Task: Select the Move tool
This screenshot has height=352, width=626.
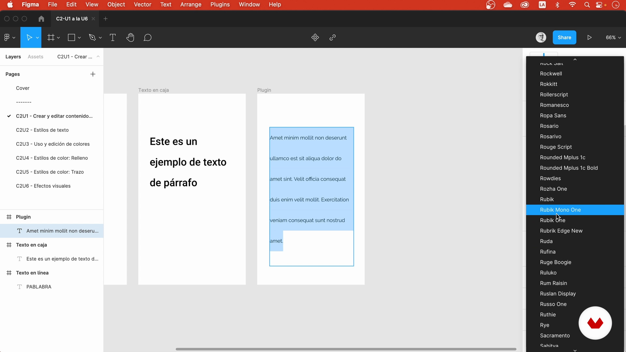Action: pyautogui.click(x=29, y=37)
